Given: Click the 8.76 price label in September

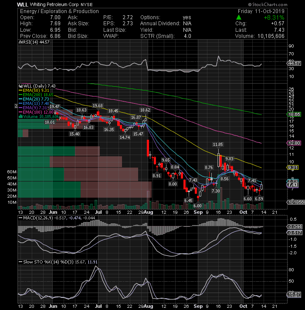Looking at the screenshot, I should [x=209, y=168].
